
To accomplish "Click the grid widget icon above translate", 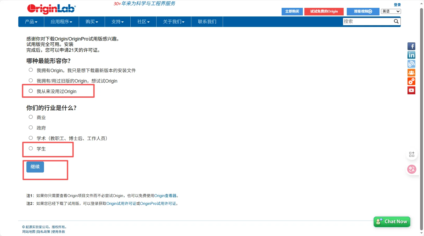I will click(x=411, y=154).
